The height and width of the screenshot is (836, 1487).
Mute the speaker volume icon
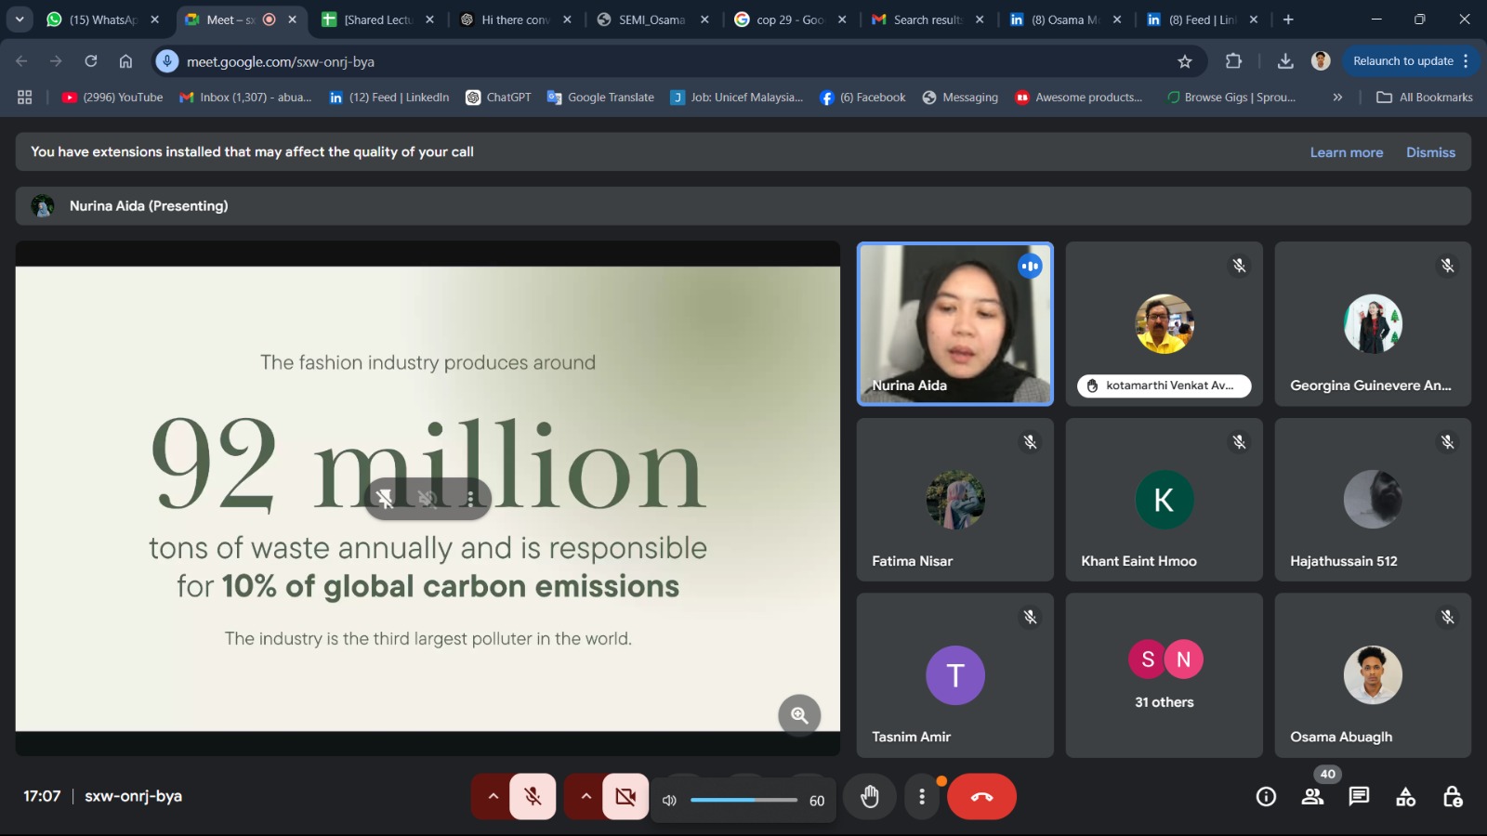[669, 801]
